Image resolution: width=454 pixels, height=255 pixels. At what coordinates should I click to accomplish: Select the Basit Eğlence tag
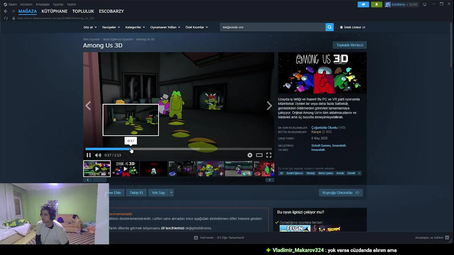click(x=295, y=173)
